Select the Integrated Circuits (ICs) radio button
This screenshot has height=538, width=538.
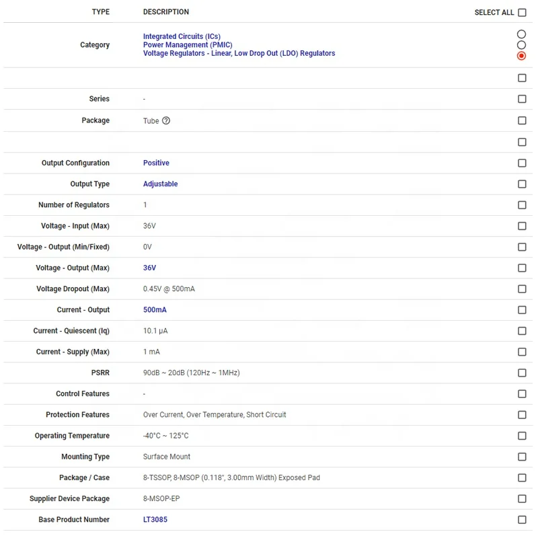pyautogui.click(x=521, y=34)
